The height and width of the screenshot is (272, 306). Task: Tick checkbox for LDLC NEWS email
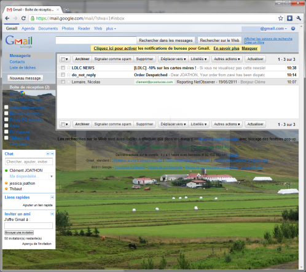[63, 68]
